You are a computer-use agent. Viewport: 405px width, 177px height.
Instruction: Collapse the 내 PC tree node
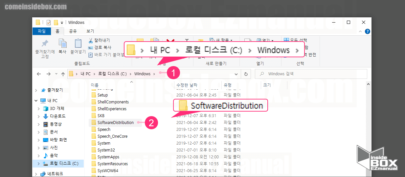click(36, 101)
